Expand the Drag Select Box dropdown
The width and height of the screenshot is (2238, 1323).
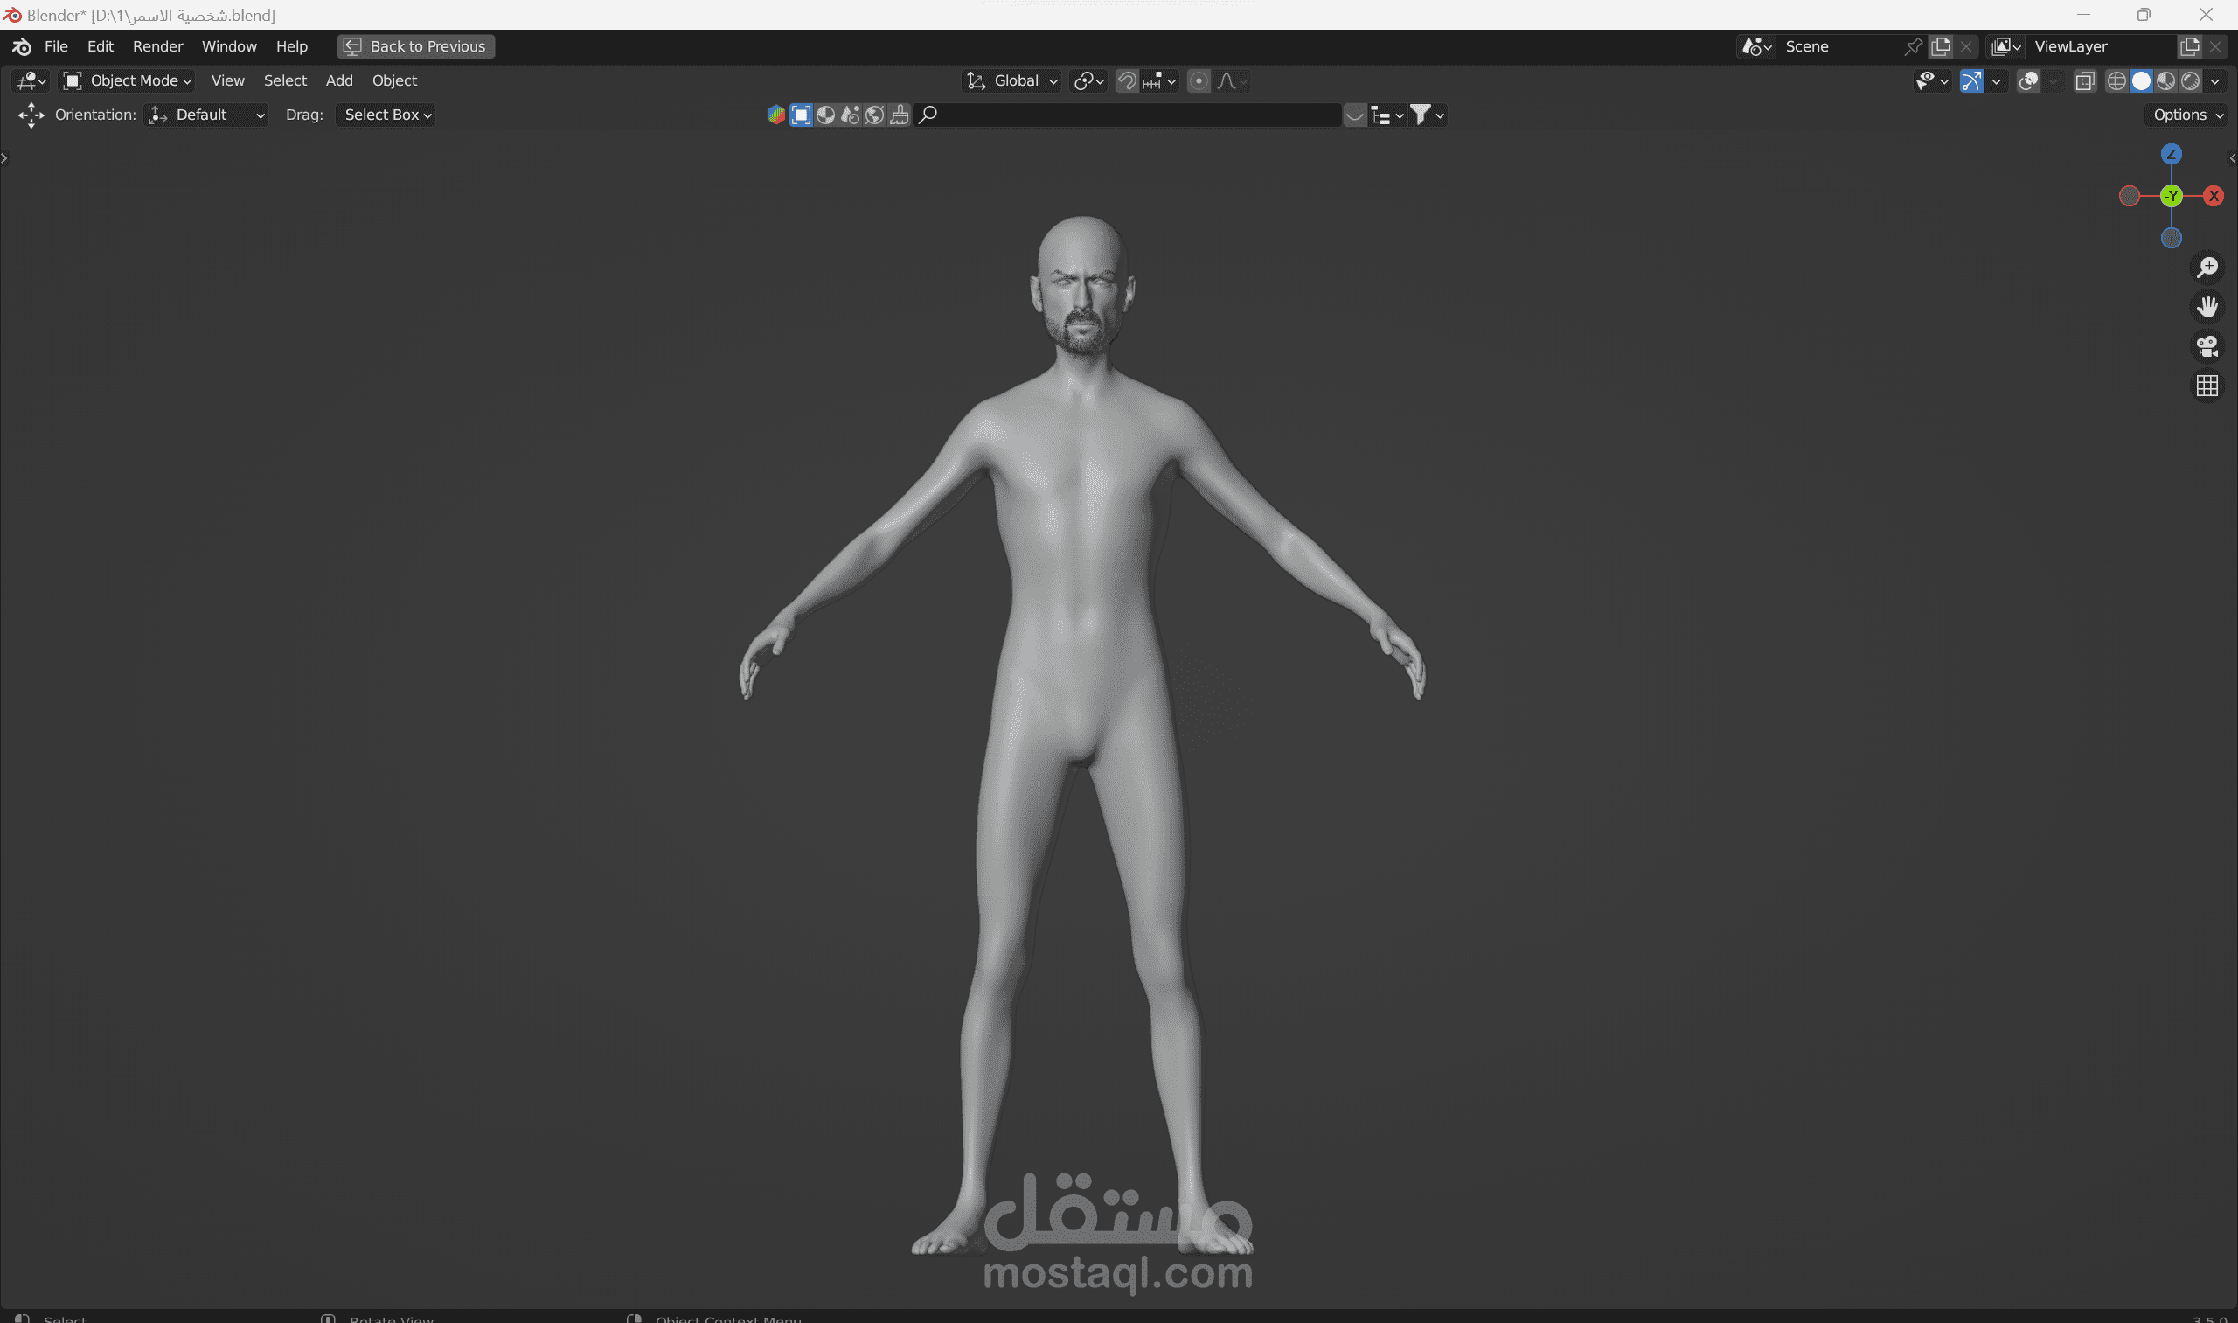pos(386,115)
